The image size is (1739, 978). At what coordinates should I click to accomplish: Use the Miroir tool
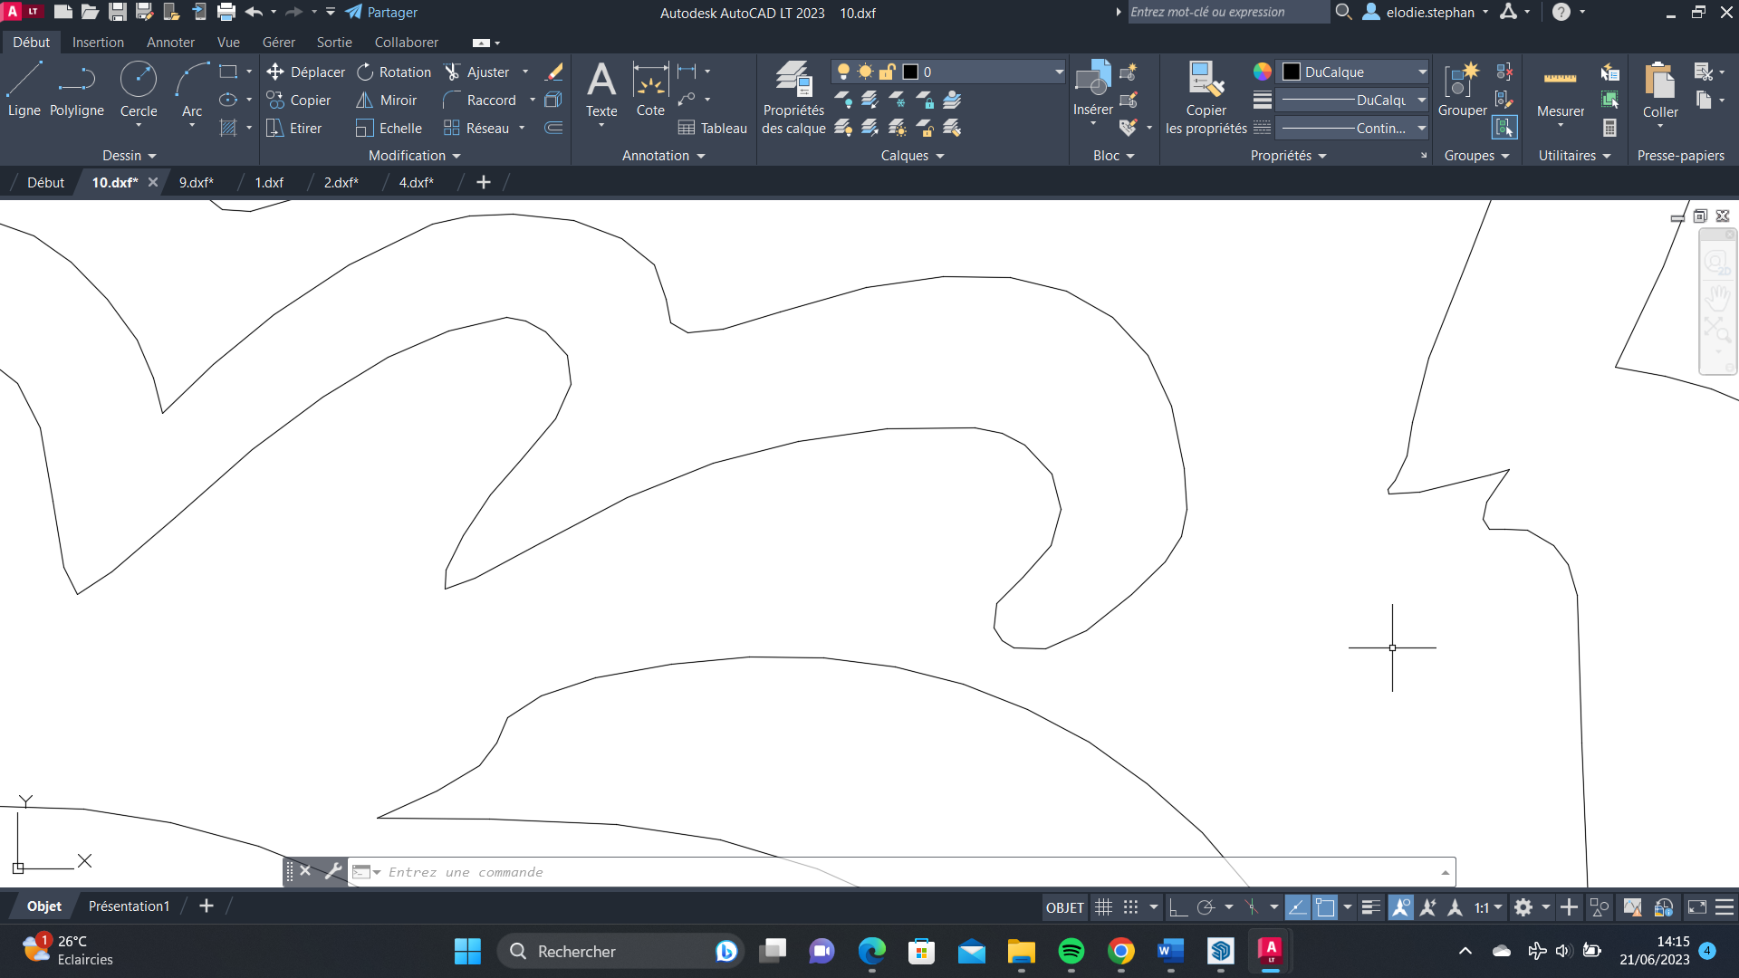pyautogui.click(x=387, y=100)
